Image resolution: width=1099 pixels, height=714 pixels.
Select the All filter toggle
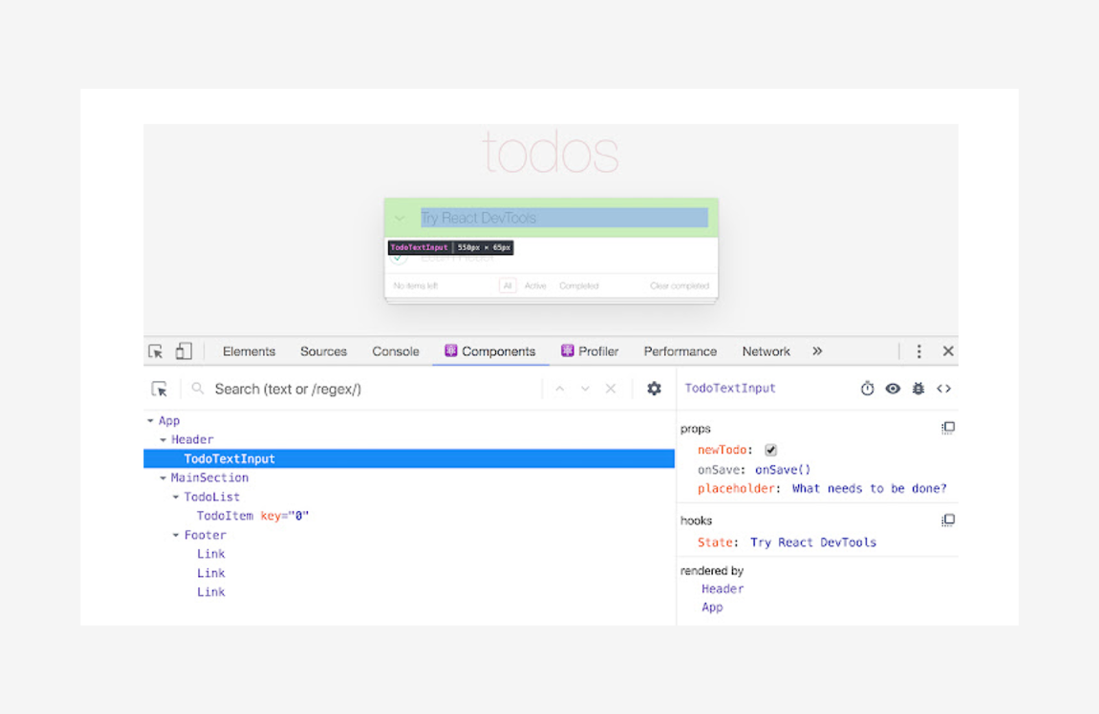[507, 285]
